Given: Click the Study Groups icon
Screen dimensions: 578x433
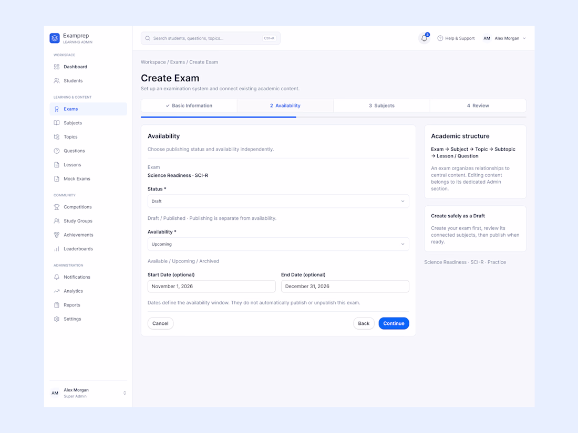Looking at the screenshot, I should coord(57,221).
